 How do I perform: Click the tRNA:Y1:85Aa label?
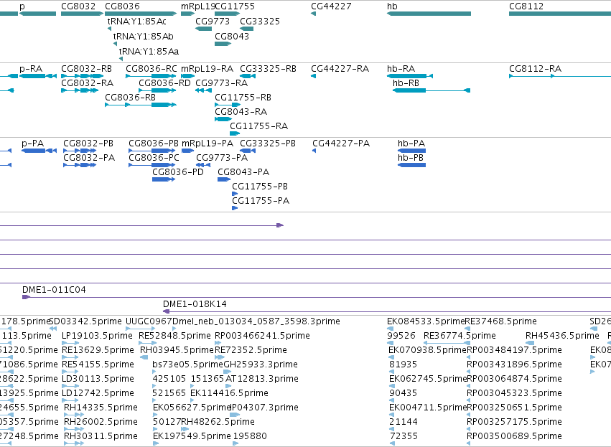149,52
